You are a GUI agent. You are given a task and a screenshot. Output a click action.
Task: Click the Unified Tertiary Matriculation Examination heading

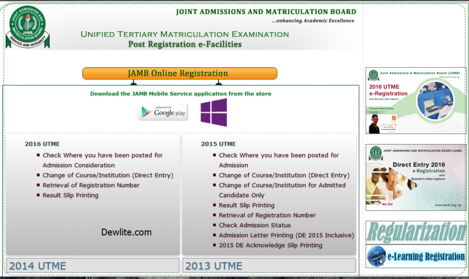pyautogui.click(x=185, y=34)
